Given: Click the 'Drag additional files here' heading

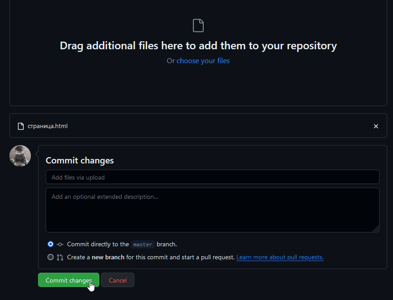Looking at the screenshot, I should pyautogui.click(x=198, y=46).
